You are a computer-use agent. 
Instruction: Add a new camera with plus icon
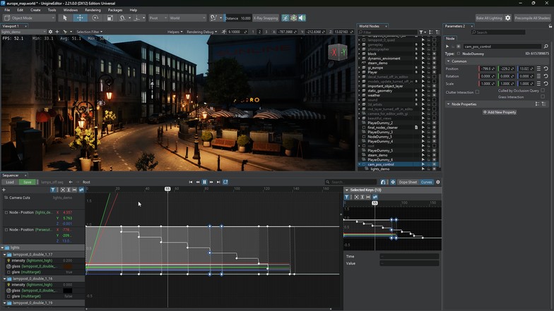pyautogui.click(x=57, y=32)
